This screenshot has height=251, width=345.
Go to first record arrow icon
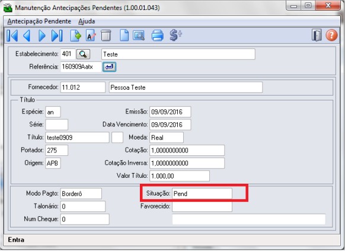coord(12,35)
